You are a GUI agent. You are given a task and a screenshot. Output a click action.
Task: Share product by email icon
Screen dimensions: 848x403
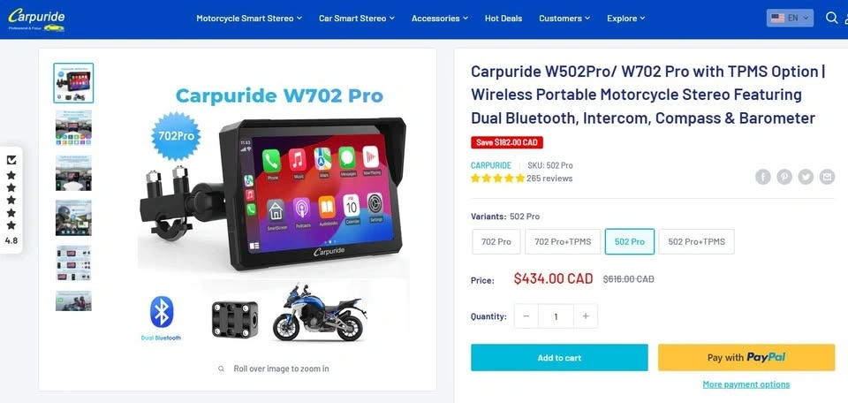tap(827, 177)
